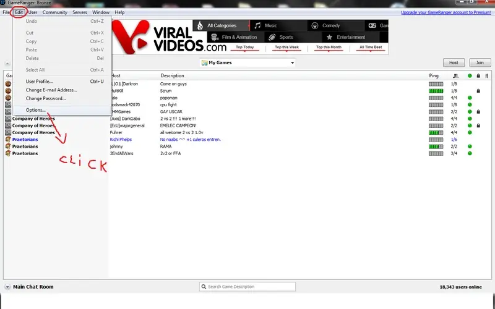Viewport: 495px width, 309px height.
Task: Click the description 'Come on guys'
Action: (173, 84)
